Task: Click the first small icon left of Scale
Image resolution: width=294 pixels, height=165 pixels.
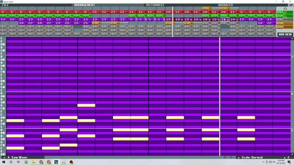Action: 225,157
